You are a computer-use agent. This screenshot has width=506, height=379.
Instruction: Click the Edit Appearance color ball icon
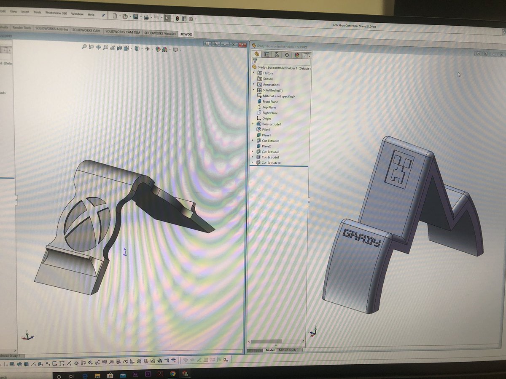click(x=158, y=49)
